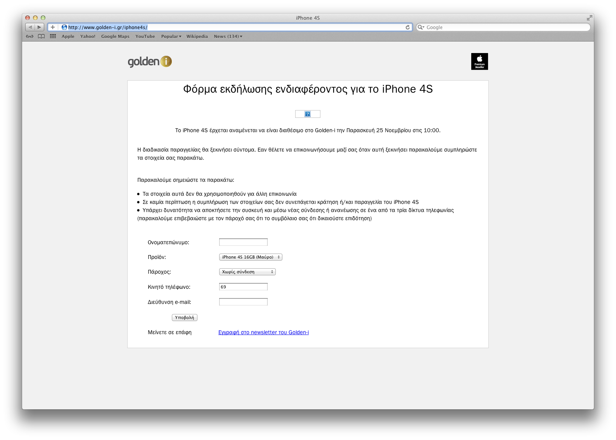Click the Διεύθυνση e-mail: label text
This screenshot has height=440, width=616.
[170, 302]
